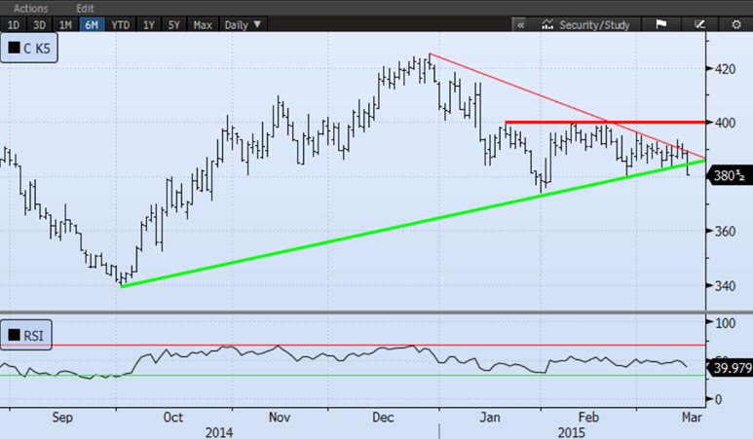Open the Actions menu
This screenshot has height=439, width=753.
30,8
